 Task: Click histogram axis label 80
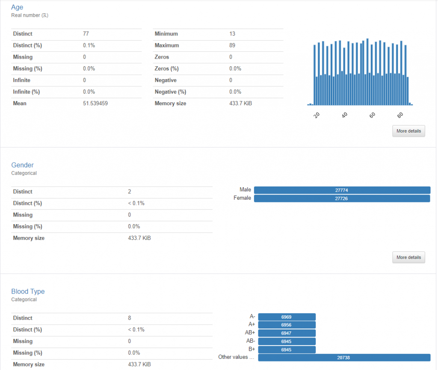(x=400, y=115)
